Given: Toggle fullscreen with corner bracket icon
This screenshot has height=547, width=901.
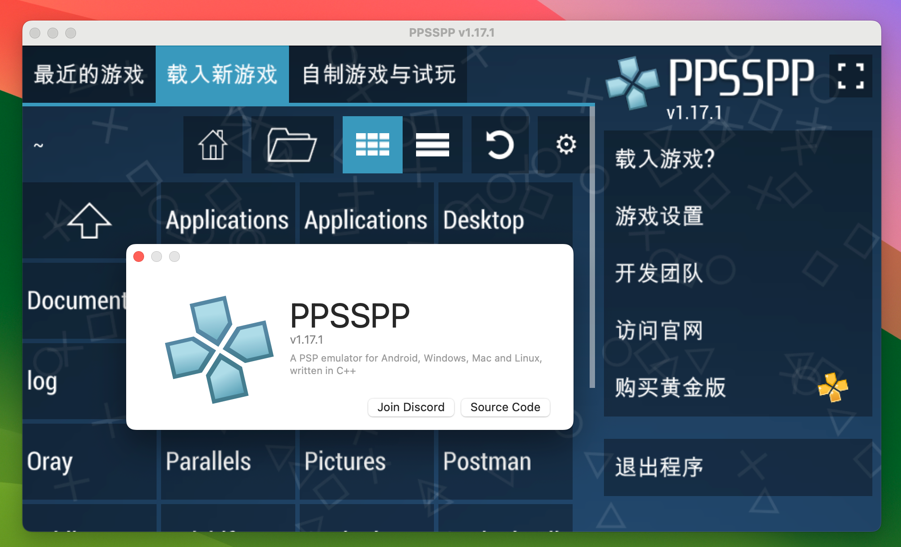Looking at the screenshot, I should (x=851, y=76).
